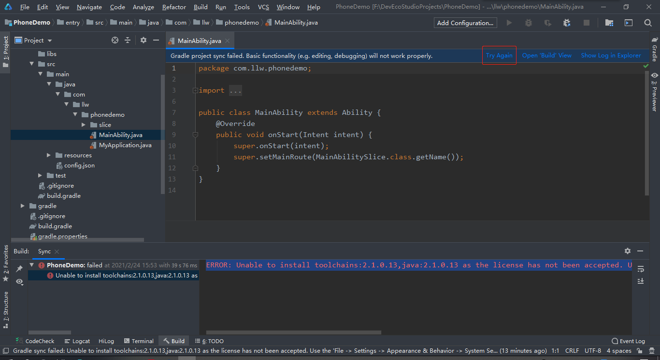Expand the resources folder
The image size is (660, 360).
point(49,155)
